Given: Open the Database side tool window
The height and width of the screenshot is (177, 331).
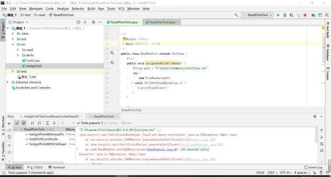Looking at the screenshot, I should [328, 52].
